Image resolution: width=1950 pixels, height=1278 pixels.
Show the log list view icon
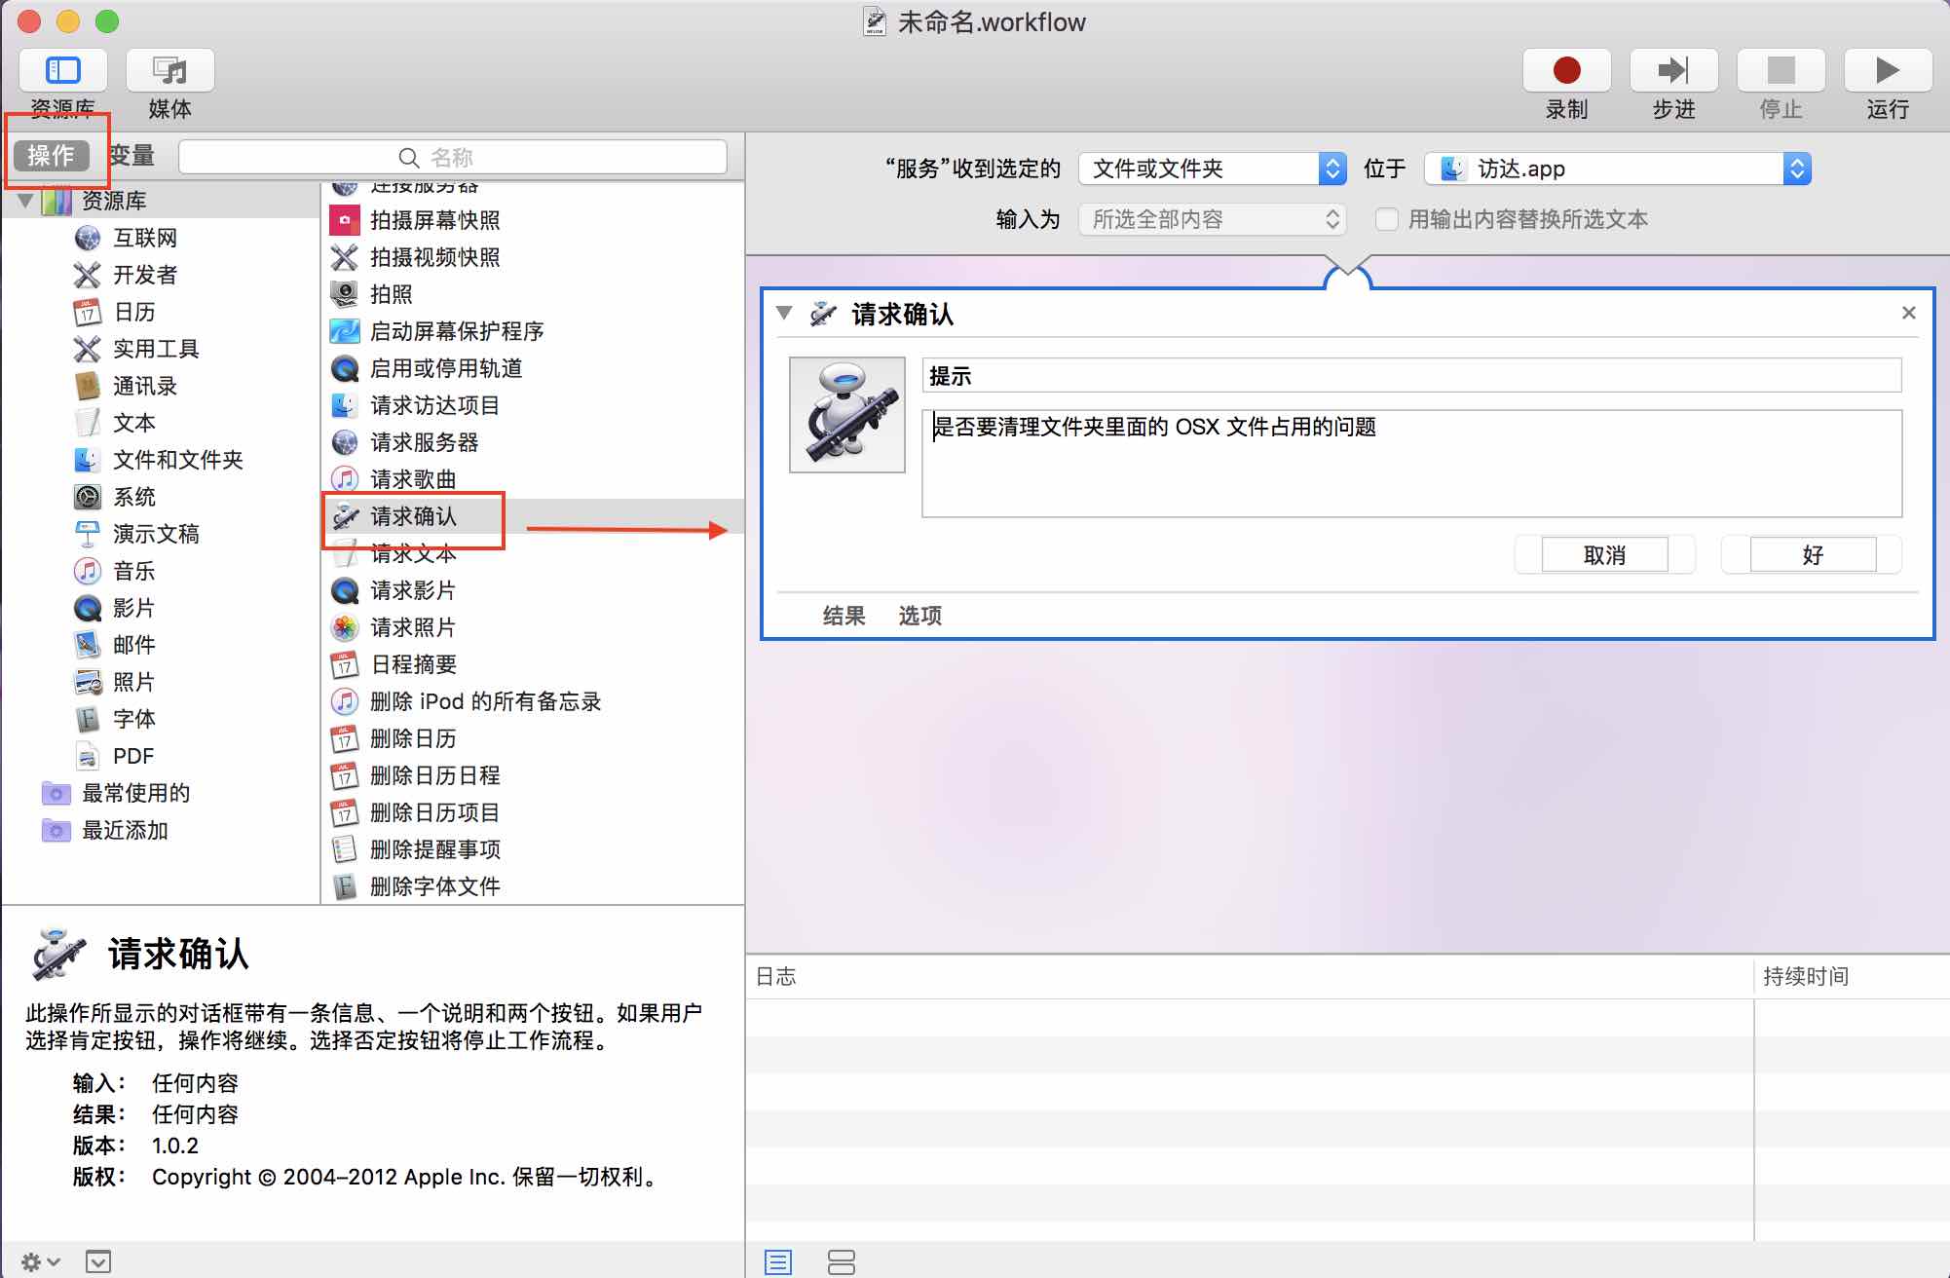pos(777,1262)
